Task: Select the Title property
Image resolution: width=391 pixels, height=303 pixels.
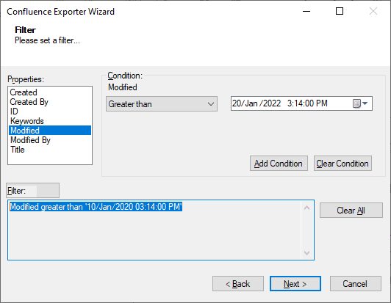Action: (18, 150)
